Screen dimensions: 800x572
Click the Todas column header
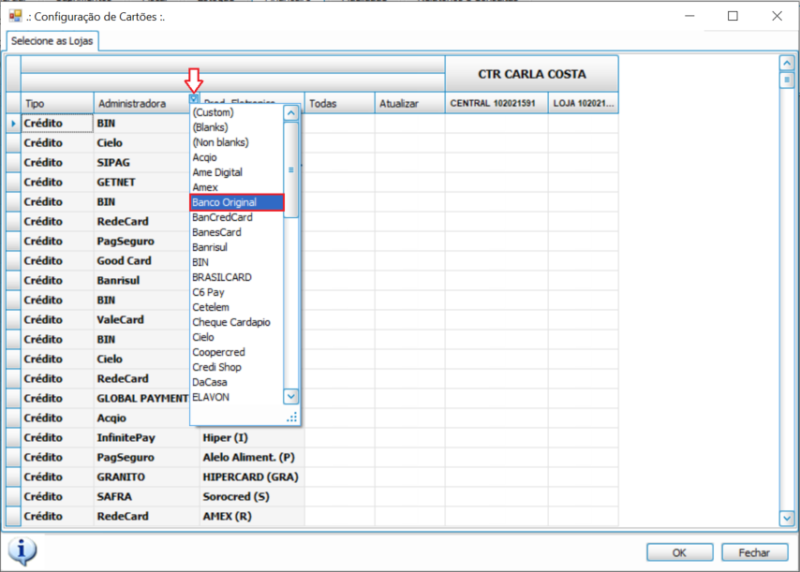coord(339,103)
